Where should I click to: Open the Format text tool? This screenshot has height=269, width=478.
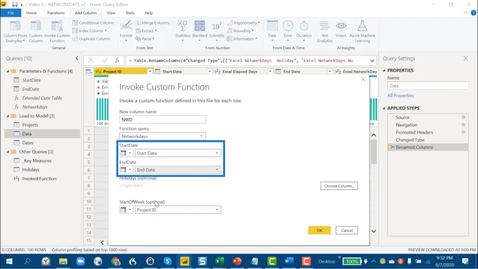tap(126, 32)
